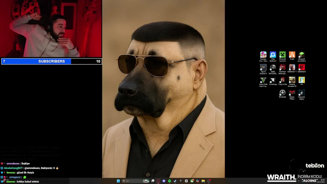
Task: Select the RimWorld desktop shortcut
Action: coord(282,94)
